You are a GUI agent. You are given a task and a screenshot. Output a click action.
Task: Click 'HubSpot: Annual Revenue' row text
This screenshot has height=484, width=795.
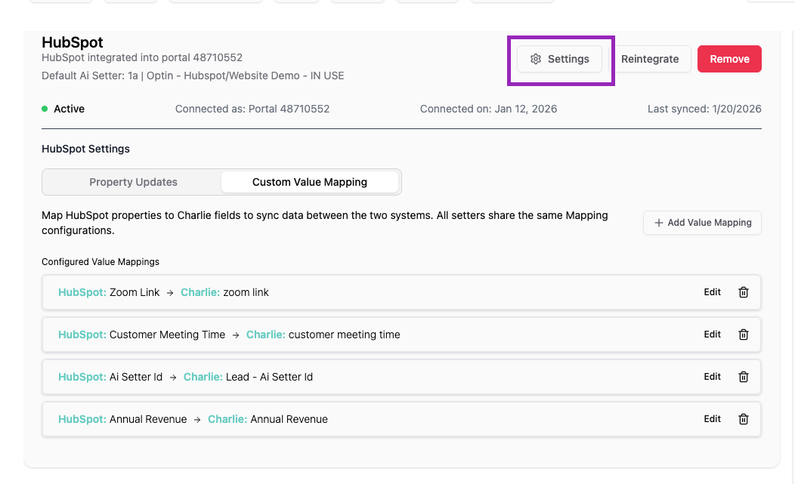click(122, 419)
